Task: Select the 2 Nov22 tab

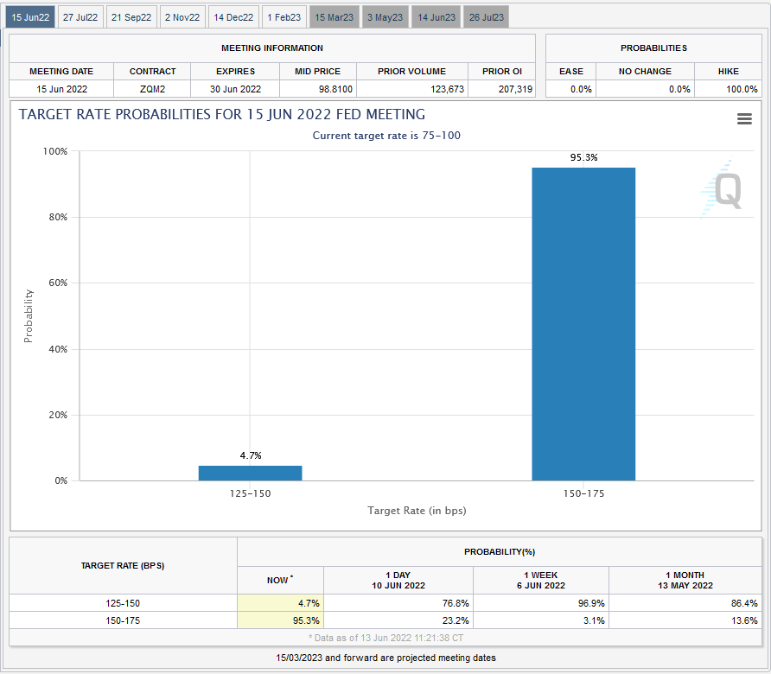Action: click(x=182, y=17)
